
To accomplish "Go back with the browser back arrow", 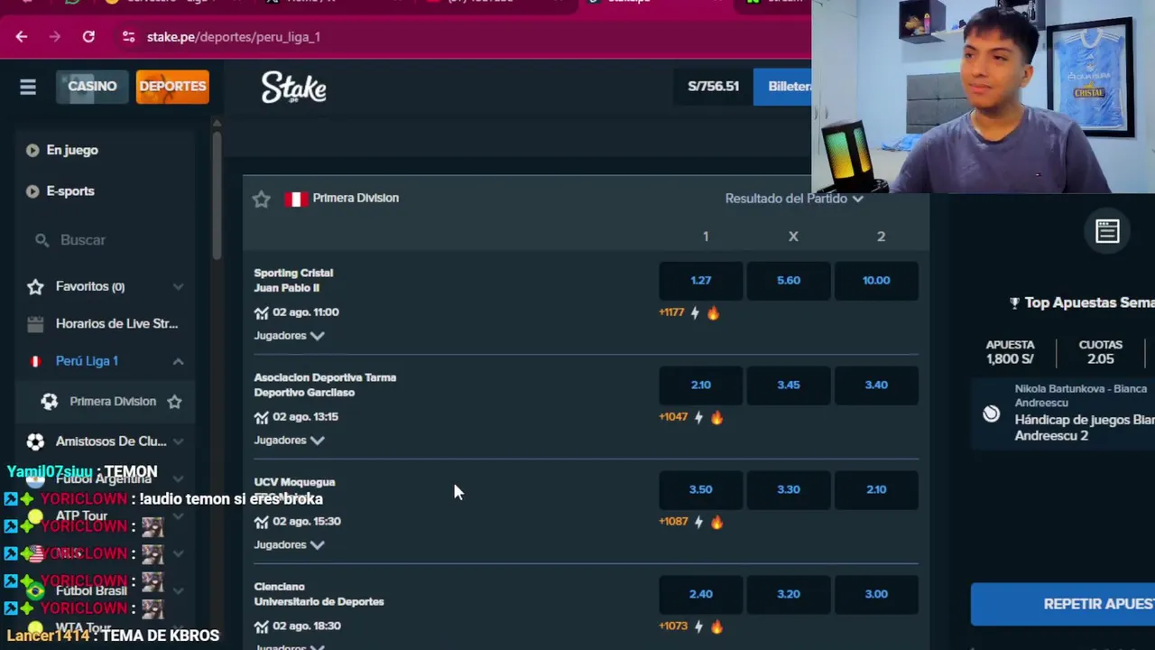I will pyautogui.click(x=22, y=37).
